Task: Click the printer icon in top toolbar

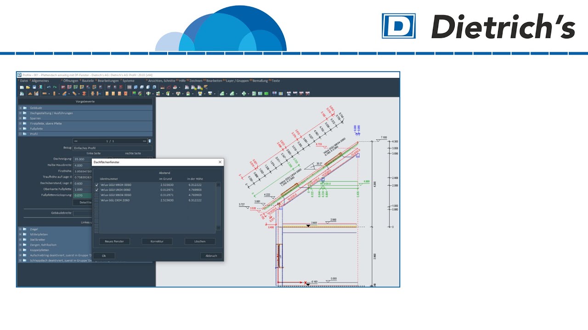Action: (x=175, y=87)
